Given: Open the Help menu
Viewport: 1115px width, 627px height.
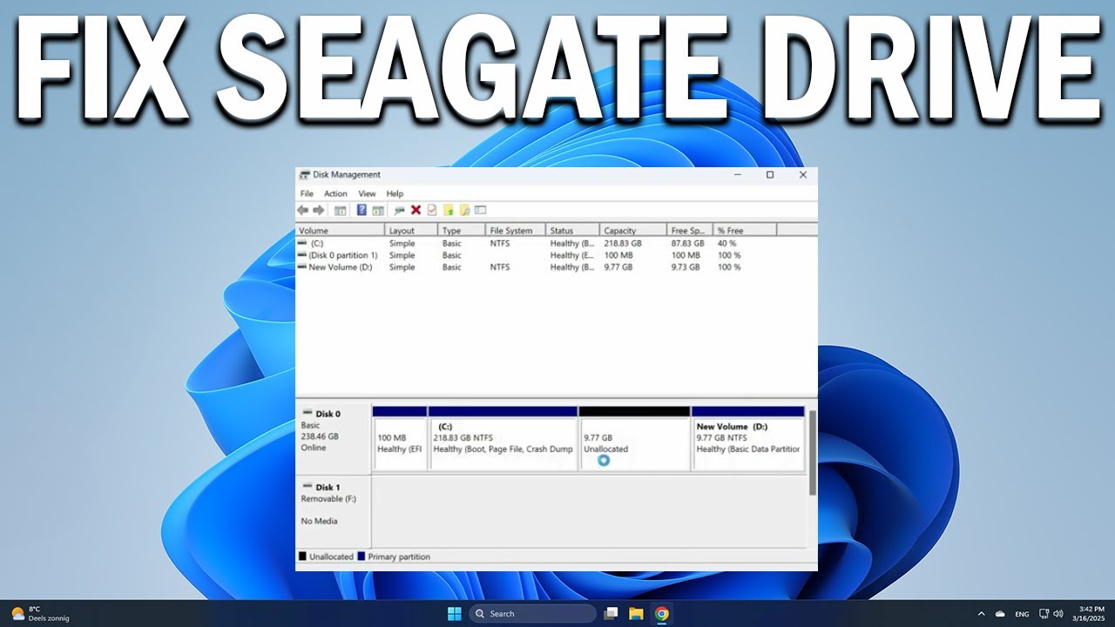Looking at the screenshot, I should pyautogui.click(x=395, y=193).
